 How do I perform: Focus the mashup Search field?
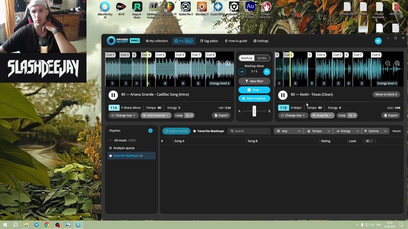click(x=249, y=131)
